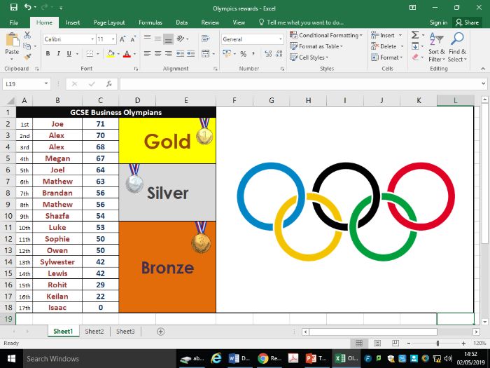Screen dimensions: 490x368
Task: Click the Tell me what you want box
Action: click(301, 22)
